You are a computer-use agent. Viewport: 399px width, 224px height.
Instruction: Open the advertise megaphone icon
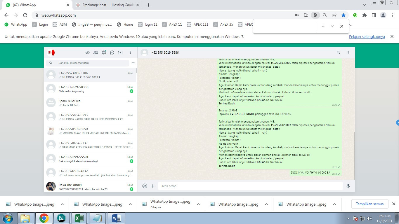(87, 52)
